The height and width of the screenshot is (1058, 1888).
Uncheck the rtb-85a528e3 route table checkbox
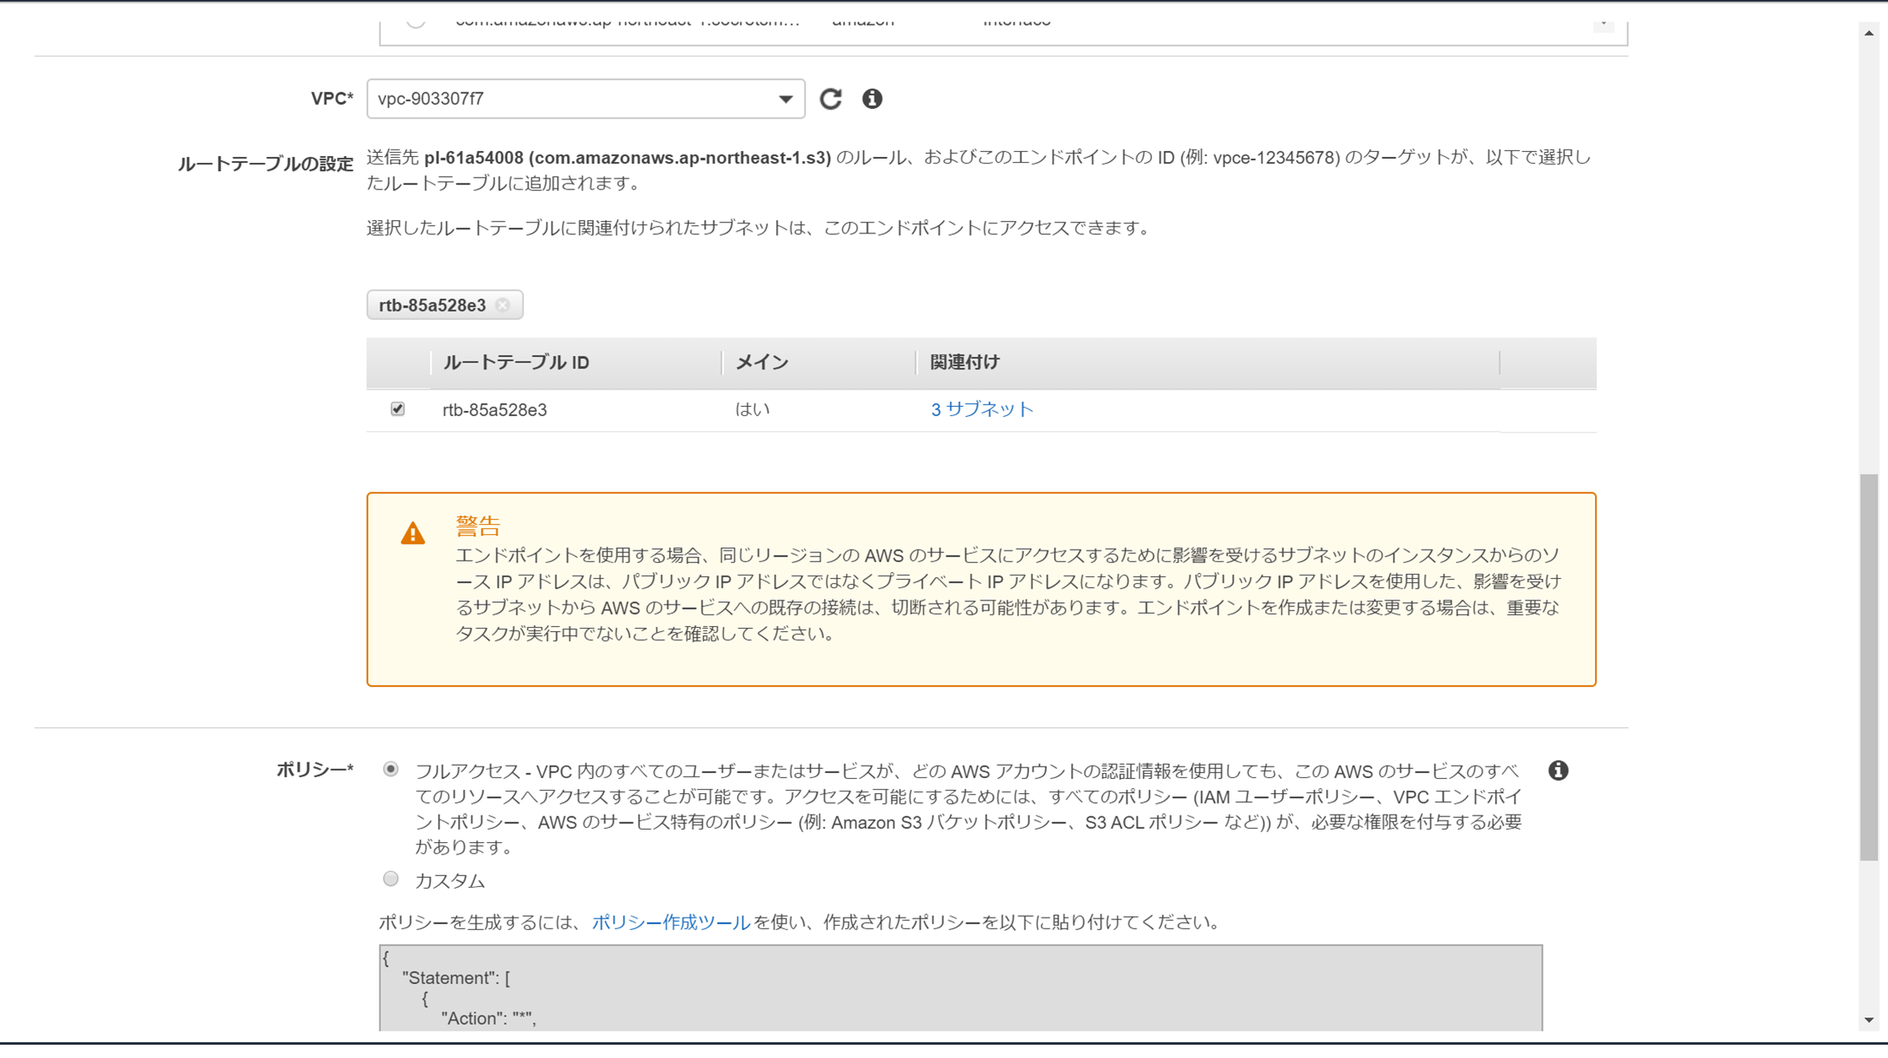pos(398,409)
